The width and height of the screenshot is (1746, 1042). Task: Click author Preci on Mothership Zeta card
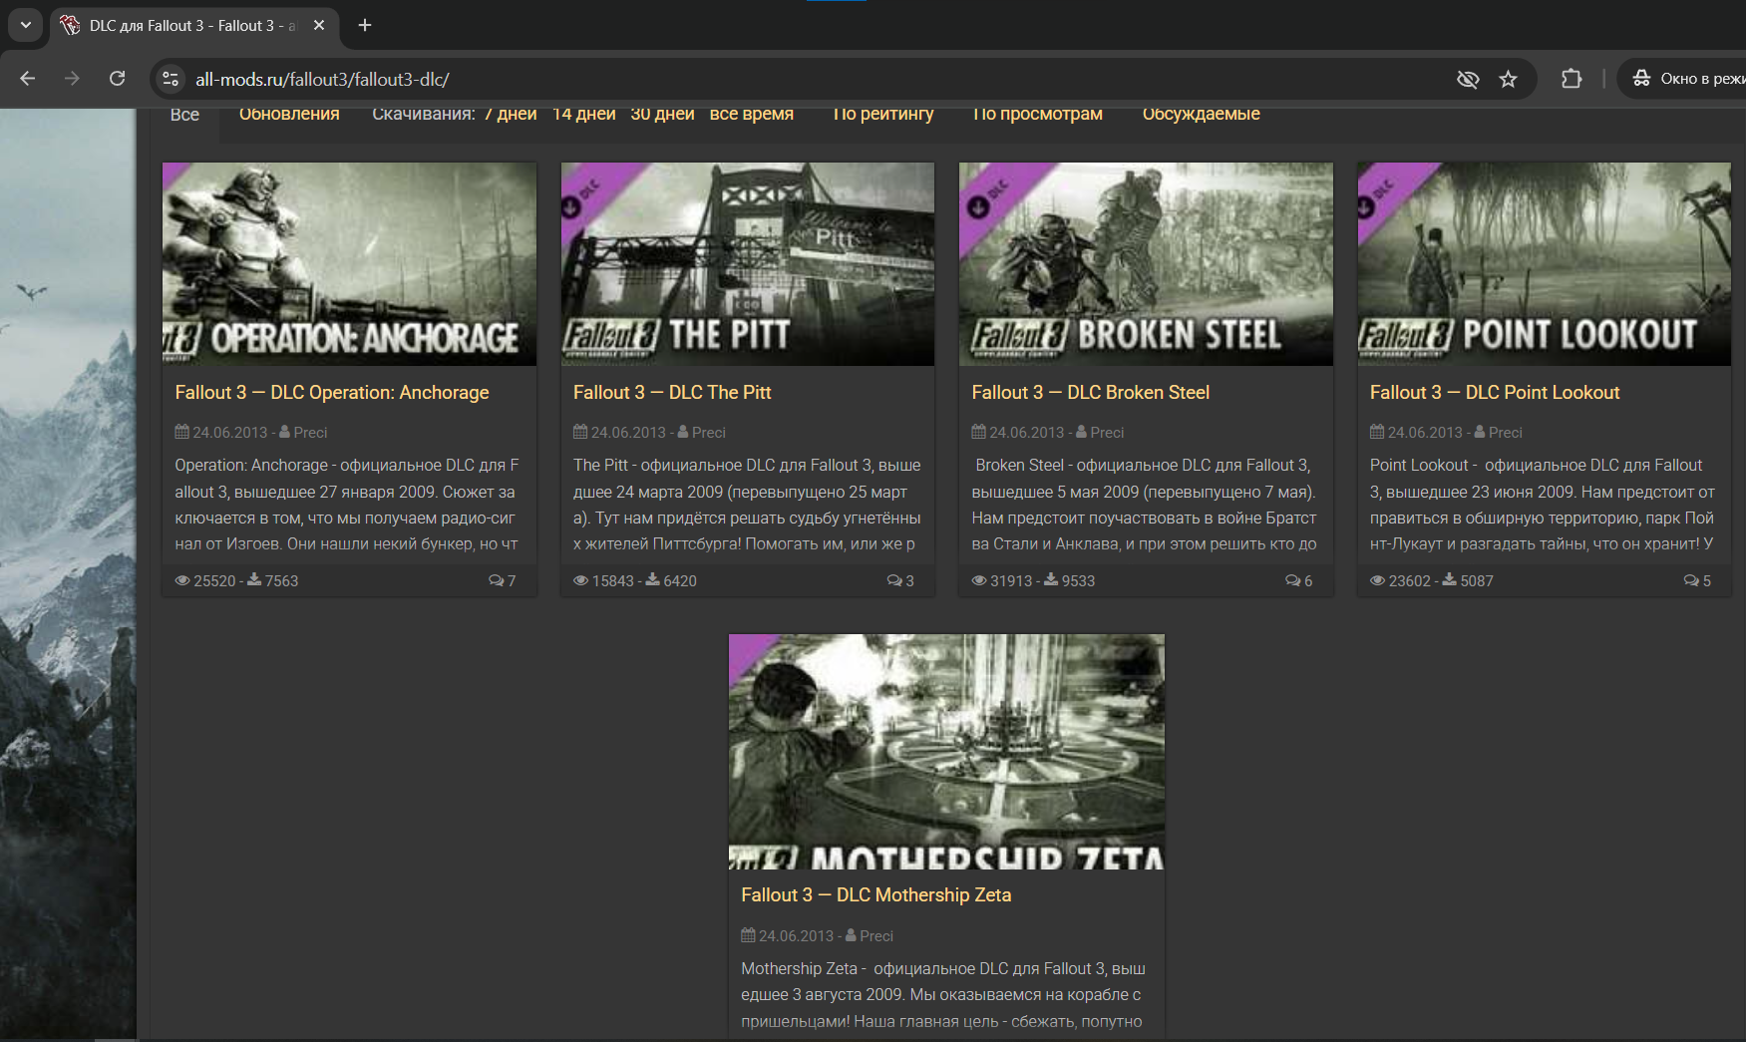[875, 936]
